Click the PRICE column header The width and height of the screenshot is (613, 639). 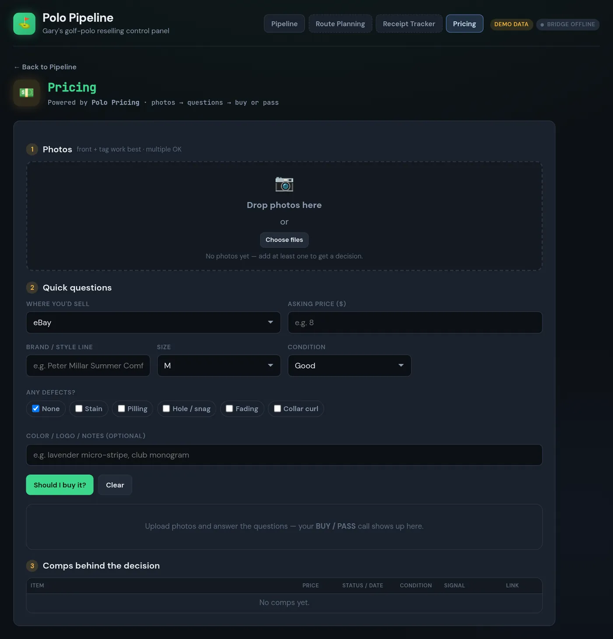(310, 586)
